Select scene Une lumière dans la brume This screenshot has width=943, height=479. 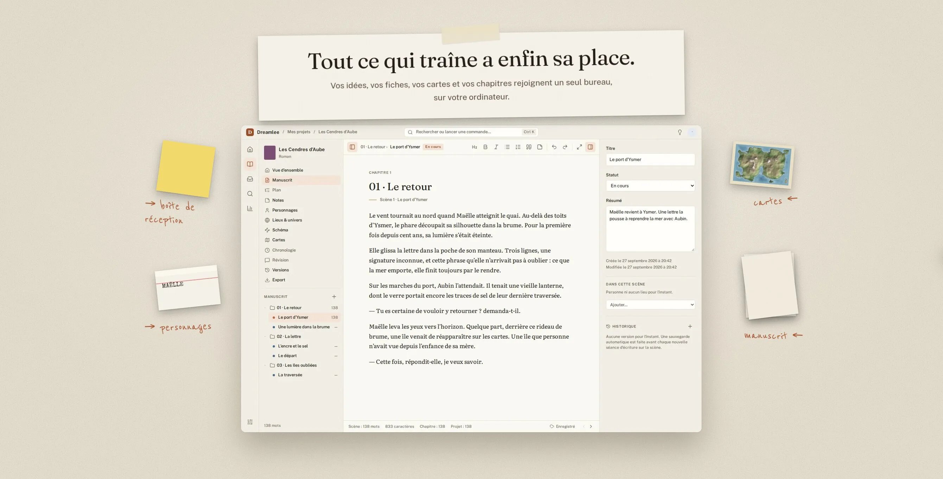[305, 327]
